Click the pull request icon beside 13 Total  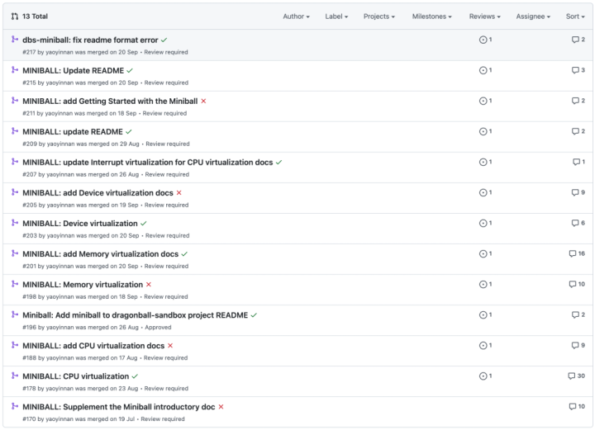[x=15, y=16]
